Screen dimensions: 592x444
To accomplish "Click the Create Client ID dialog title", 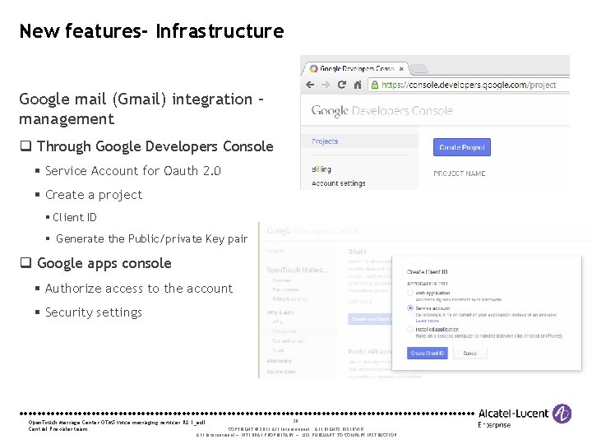I will (427, 271).
